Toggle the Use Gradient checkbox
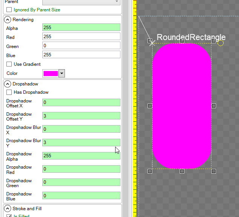 click(x=9, y=64)
